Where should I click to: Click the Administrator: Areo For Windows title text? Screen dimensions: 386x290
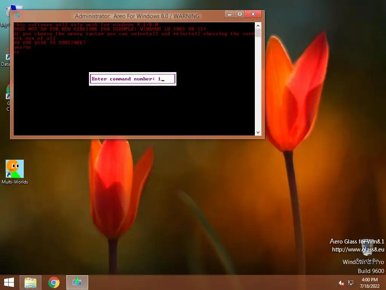[137, 16]
